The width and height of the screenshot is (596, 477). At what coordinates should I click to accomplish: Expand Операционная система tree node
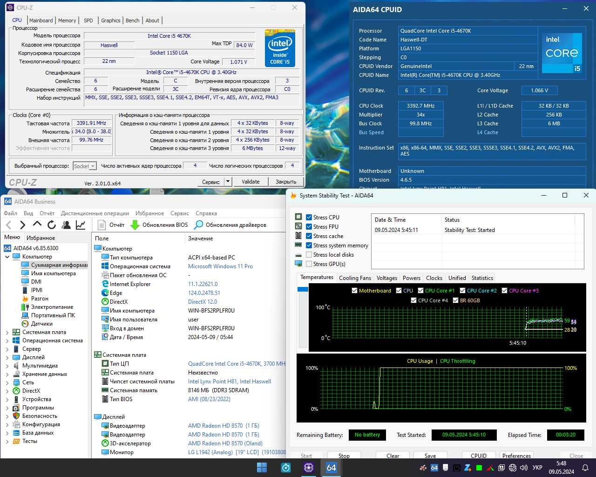[7, 341]
